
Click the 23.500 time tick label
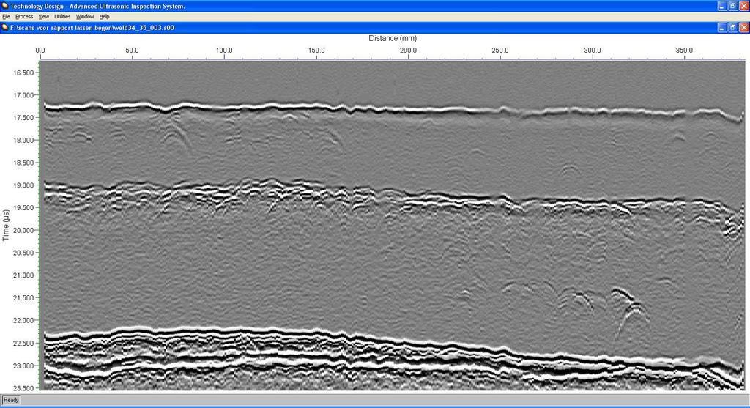point(24,388)
